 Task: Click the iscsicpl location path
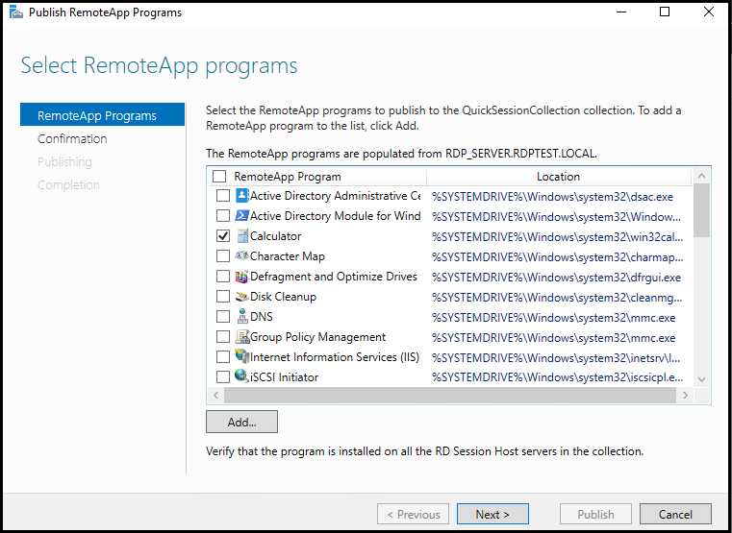557,377
